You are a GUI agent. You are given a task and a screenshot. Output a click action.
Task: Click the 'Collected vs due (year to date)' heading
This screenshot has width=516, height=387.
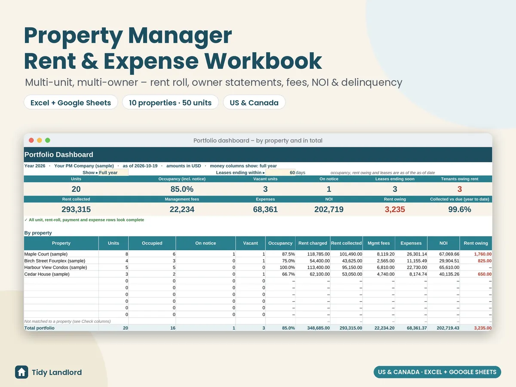point(460,199)
